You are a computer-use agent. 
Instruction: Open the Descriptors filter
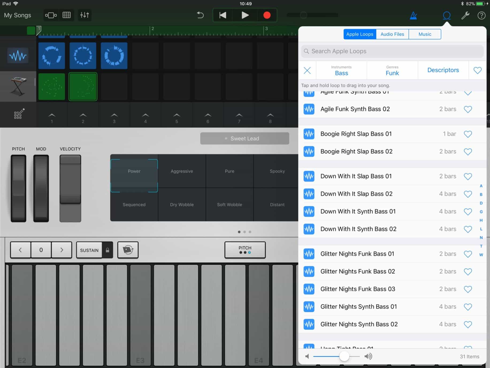443,70
